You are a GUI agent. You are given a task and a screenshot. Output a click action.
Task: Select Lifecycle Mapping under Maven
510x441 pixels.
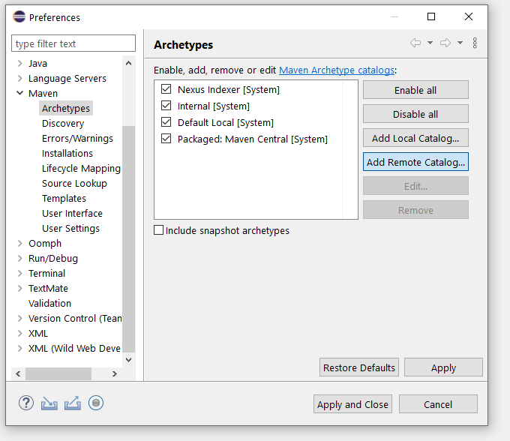pos(80,169)
